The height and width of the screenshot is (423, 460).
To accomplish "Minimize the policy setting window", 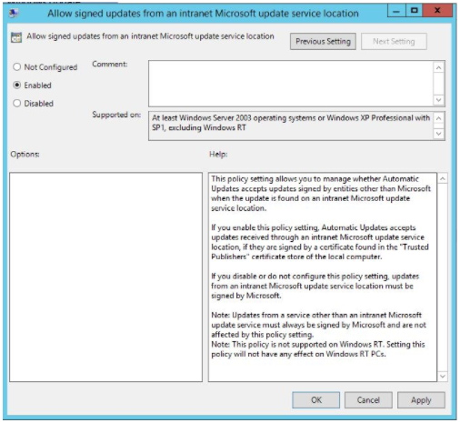I will click(396, 11).
